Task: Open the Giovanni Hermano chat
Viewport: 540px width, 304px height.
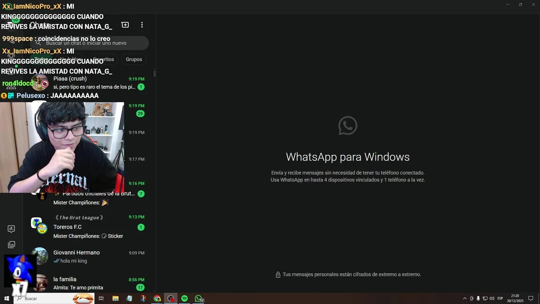Action: 89,256
